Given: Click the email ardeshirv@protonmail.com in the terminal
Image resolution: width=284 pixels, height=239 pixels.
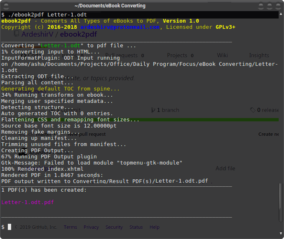Looking at the screenshot, I should 120,27.
